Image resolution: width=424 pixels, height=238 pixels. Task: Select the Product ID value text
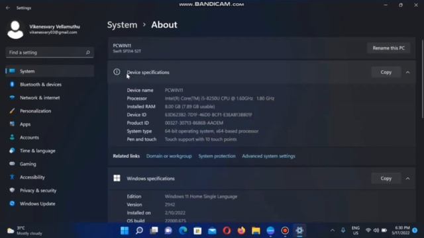point(194,123)
